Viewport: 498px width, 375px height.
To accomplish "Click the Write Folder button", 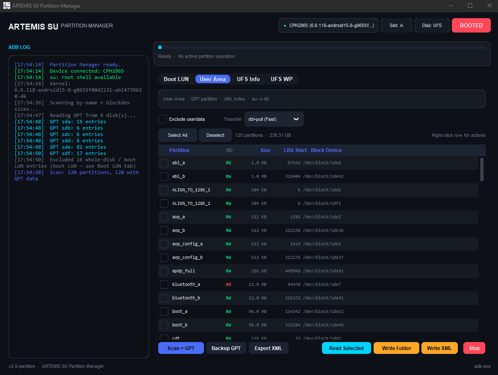I will pyautogui.click(x=396, y=348).
